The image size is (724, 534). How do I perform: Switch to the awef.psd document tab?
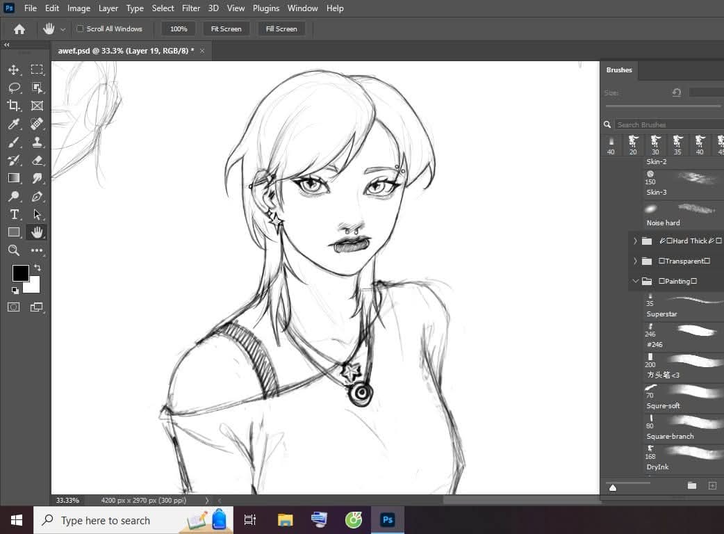pos(126,51)
